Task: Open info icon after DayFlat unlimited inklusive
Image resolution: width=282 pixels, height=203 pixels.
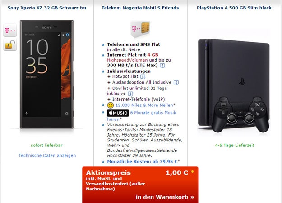Action: [130, 93]
